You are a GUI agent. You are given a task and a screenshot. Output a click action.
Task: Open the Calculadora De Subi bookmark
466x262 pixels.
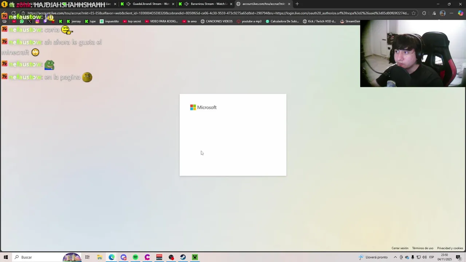[282, 21]
